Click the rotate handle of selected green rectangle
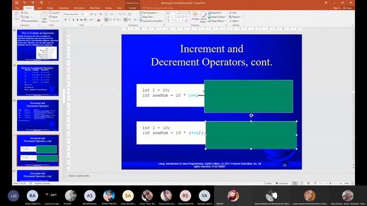Screen dimensions: 367x206 [251, 116]
